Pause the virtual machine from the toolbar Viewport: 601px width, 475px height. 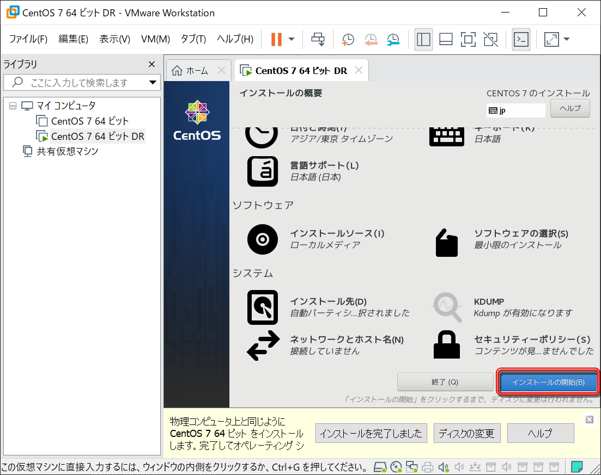[276, 39]
